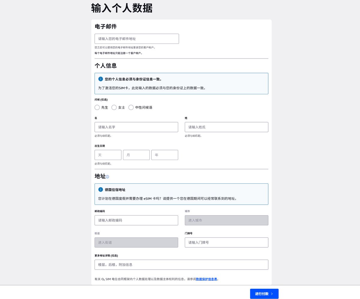Screen dimensions: 360x299
Task: Click the 请输入名字 first name field
Action: point(136,127)
